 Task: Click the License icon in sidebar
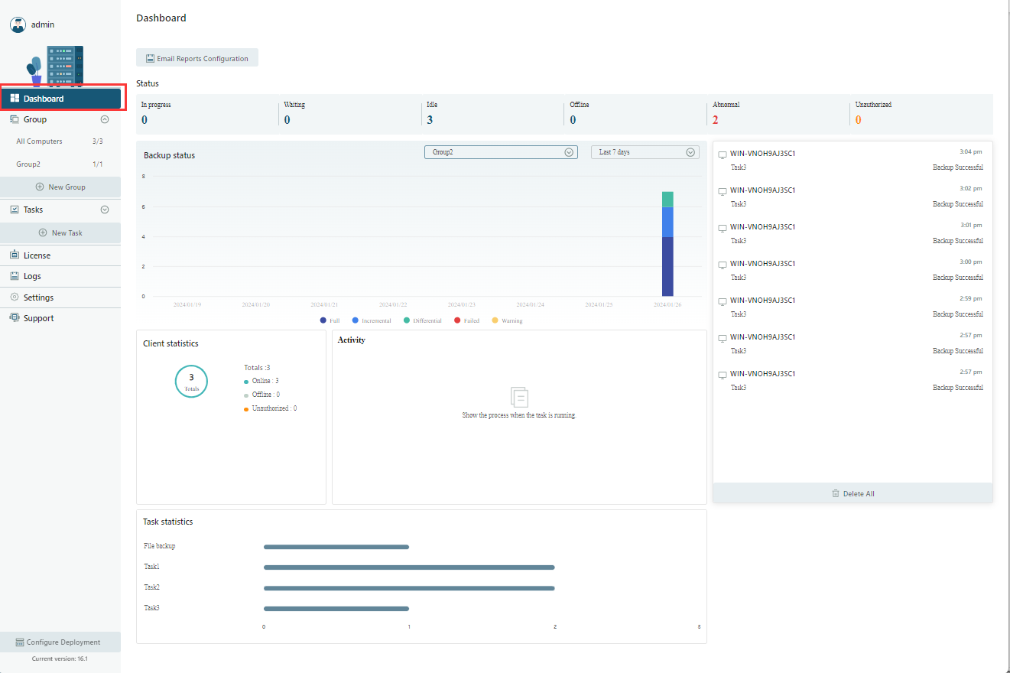(15, 255)
